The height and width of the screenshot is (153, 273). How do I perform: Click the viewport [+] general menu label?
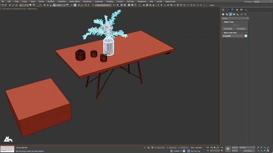2,8
